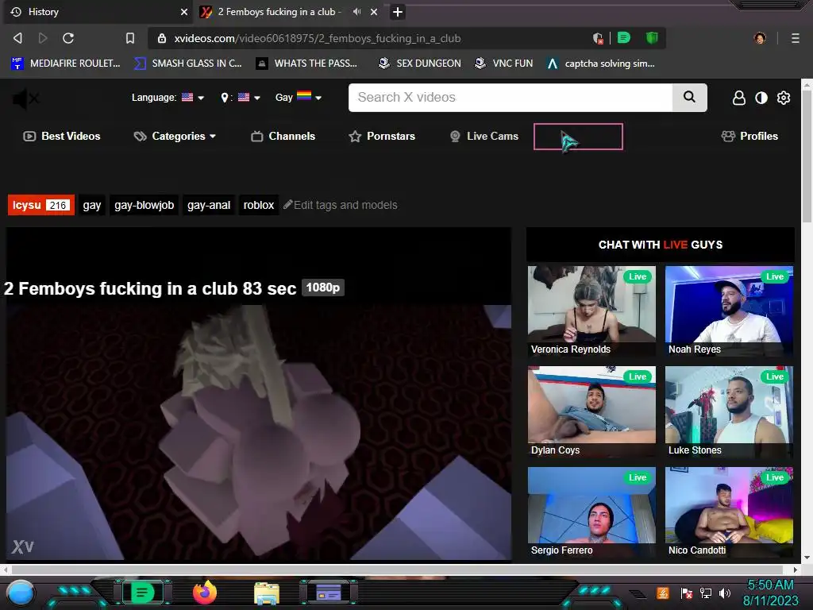Select the 'gay' tag

[92, 205]
